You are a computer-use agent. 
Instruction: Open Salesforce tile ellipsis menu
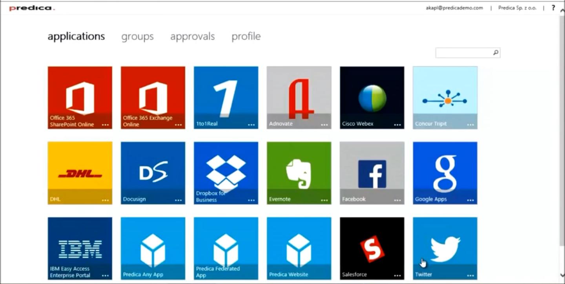click(x=397, y=276)
